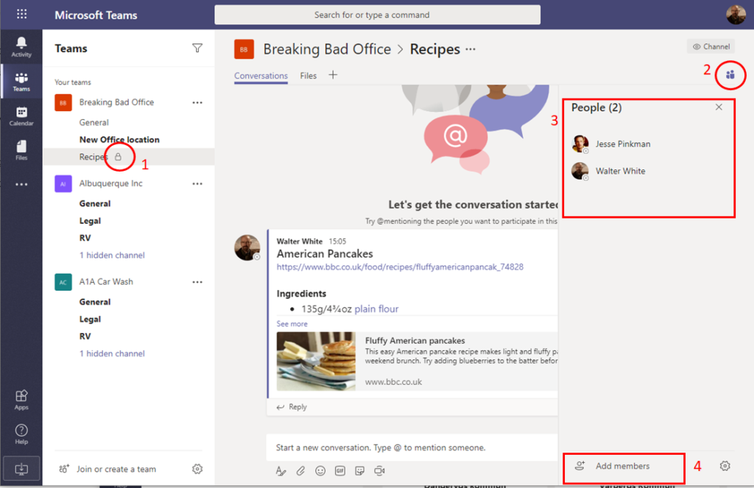Open the text format icon in compose box
This screenshot has height=488, width=754.
click(281, 470)
